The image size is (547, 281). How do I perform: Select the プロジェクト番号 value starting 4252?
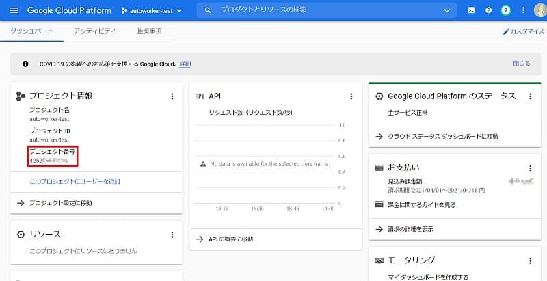coord(49,161)
